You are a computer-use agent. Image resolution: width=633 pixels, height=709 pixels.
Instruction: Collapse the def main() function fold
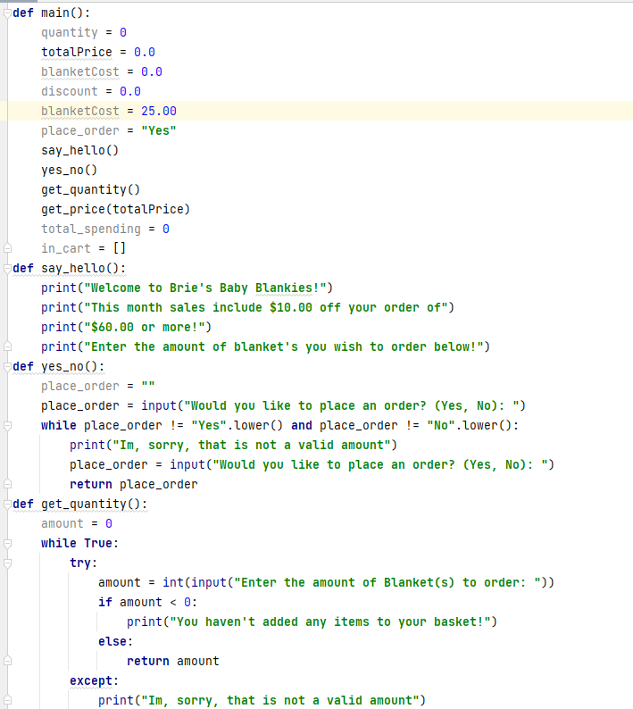pos(7,13)
